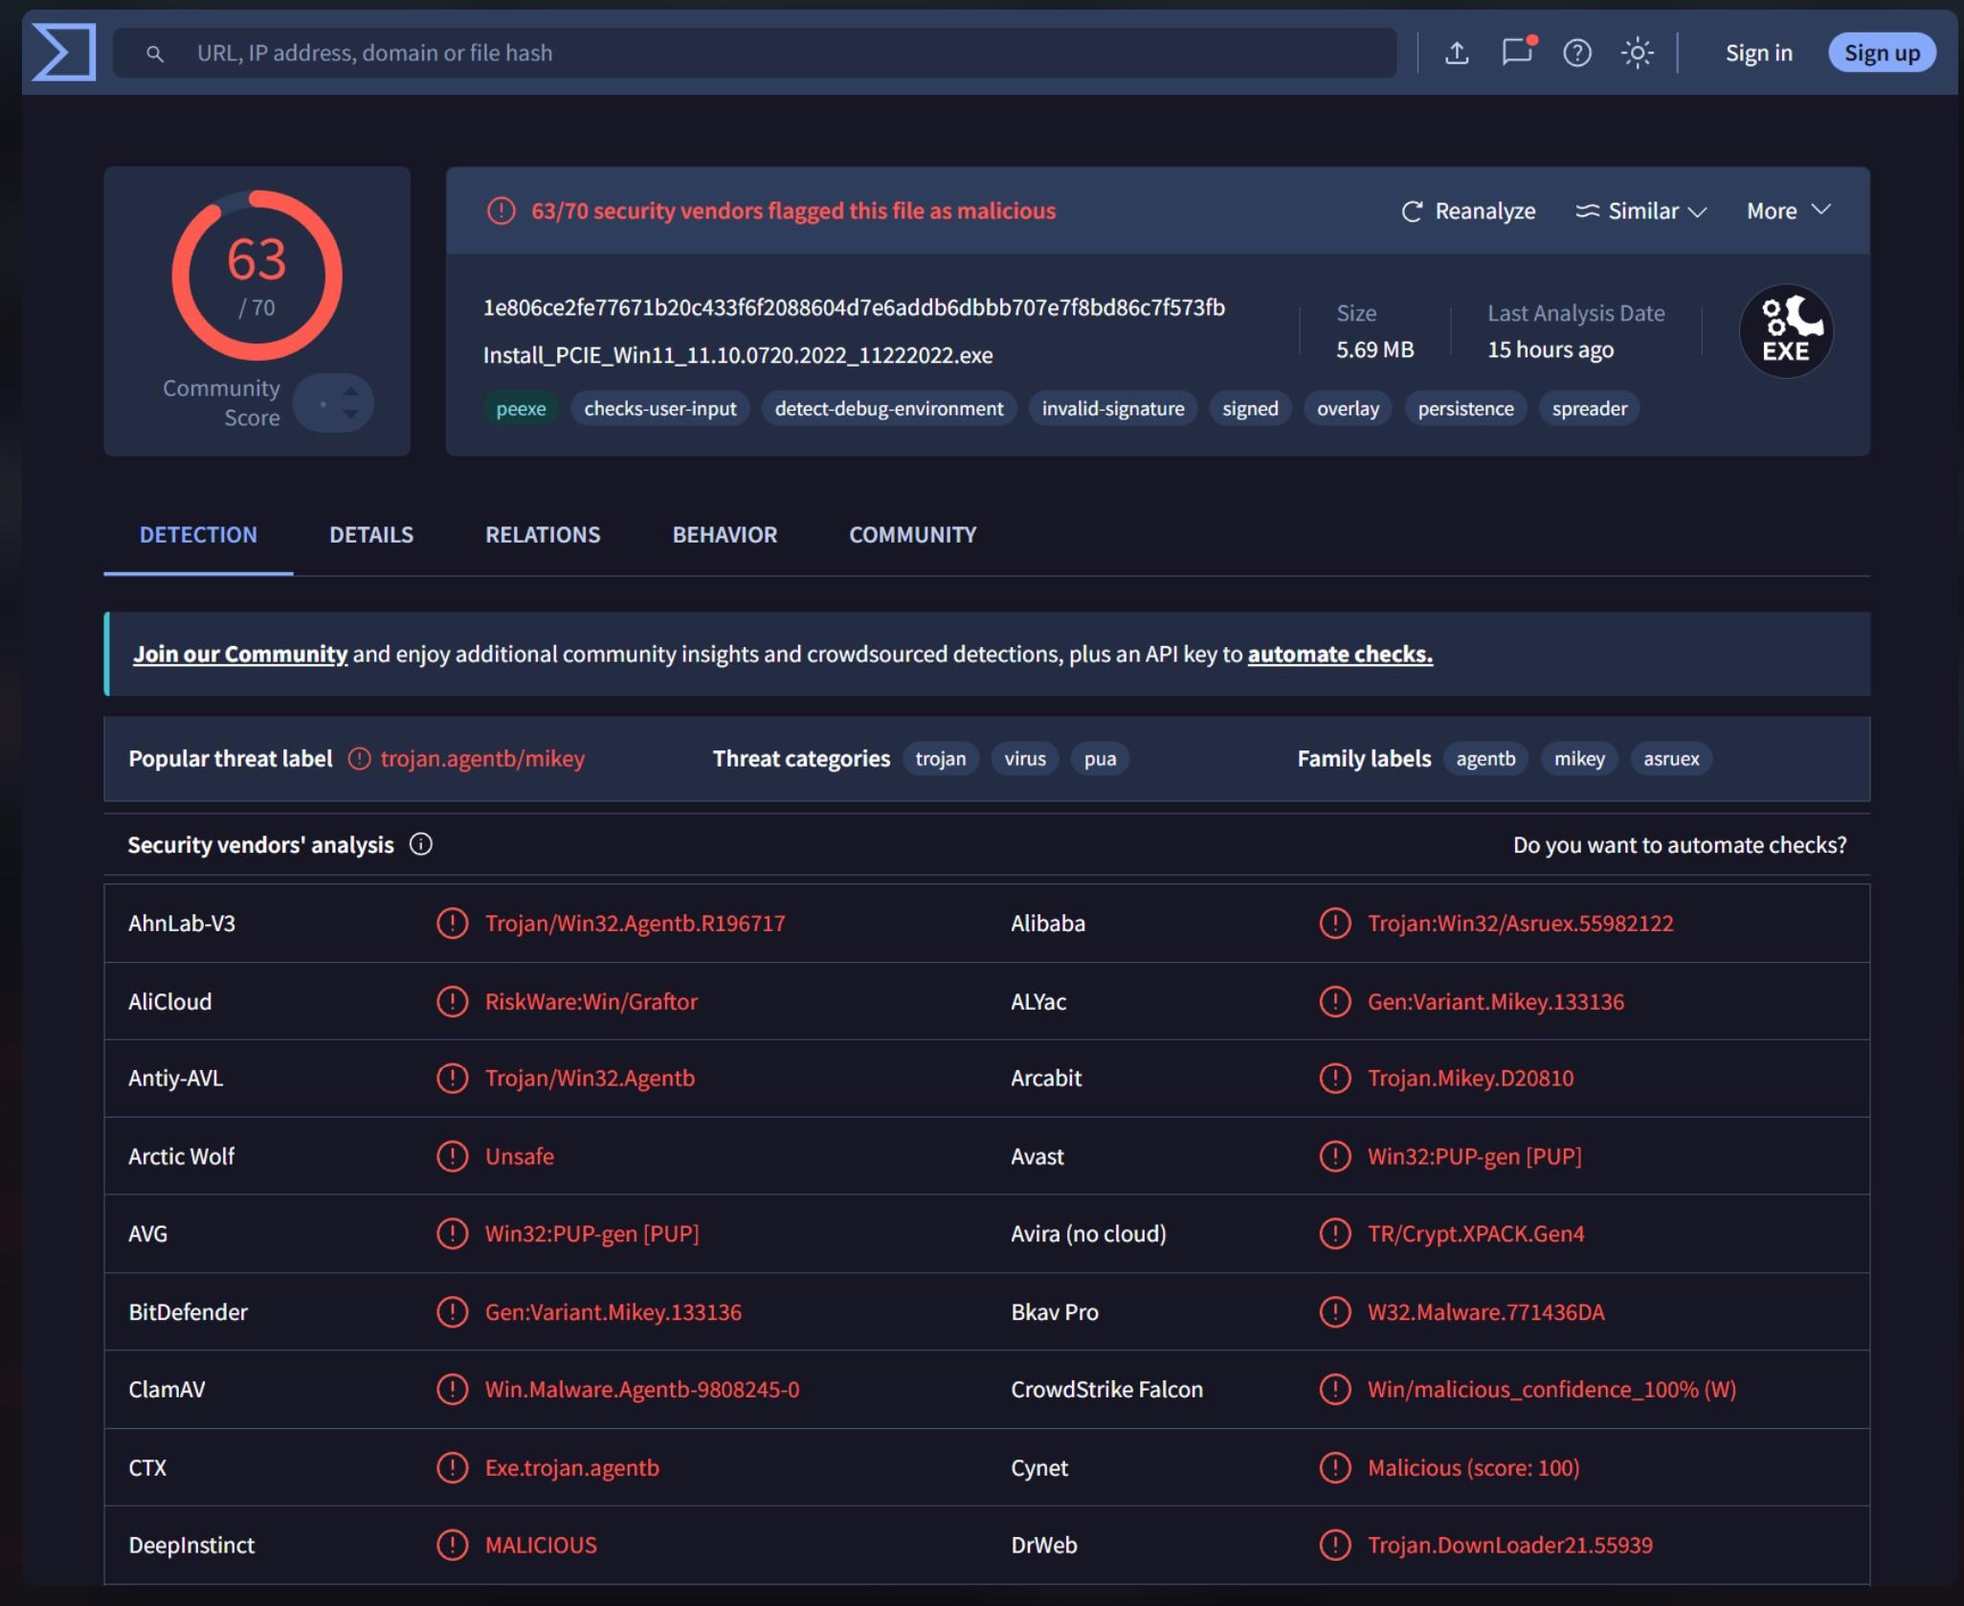Click the EXE file type icon
The width and height of the screenshot is (1964, 1606).
1786,330
